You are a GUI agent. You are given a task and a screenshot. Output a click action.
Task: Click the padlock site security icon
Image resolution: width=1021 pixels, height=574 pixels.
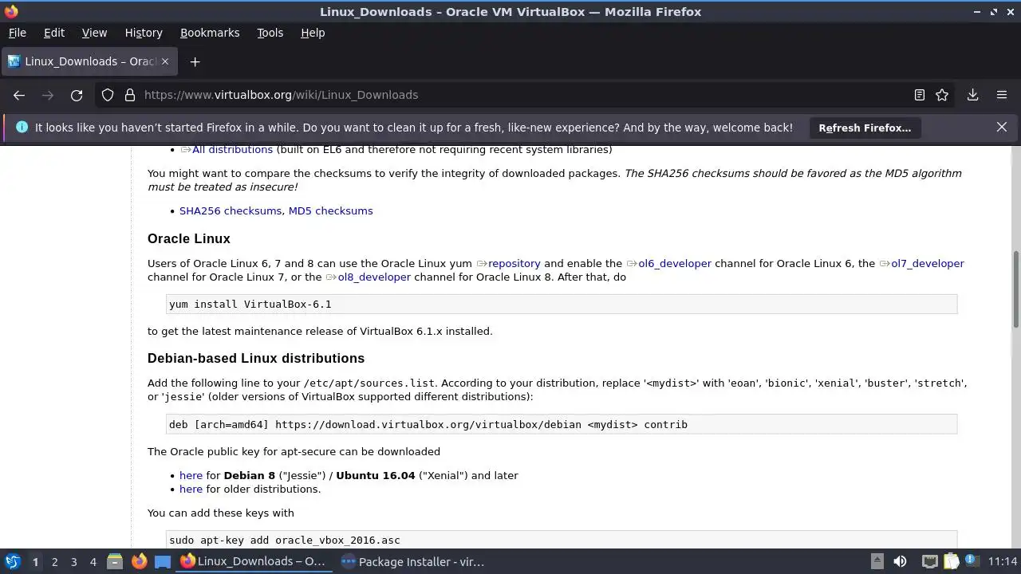pyautogui.click(x=130, y=95)
